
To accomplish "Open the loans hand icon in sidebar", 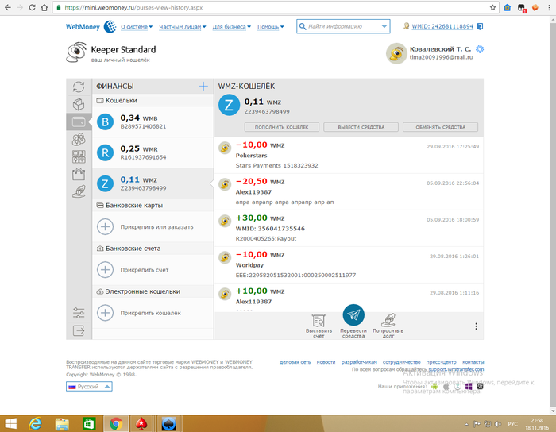I will pos(79,191).
